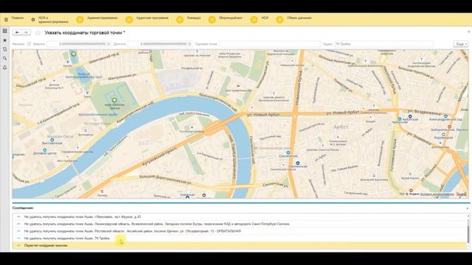Click the Красная Пресня park marker
This screenshot has width=472, height=265.
(x=114, y=100)
